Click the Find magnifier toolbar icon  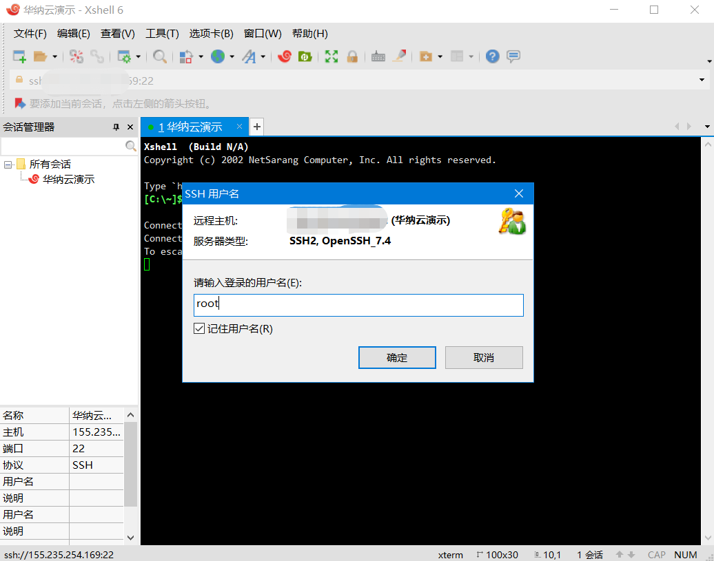click(x=159, y=56)
